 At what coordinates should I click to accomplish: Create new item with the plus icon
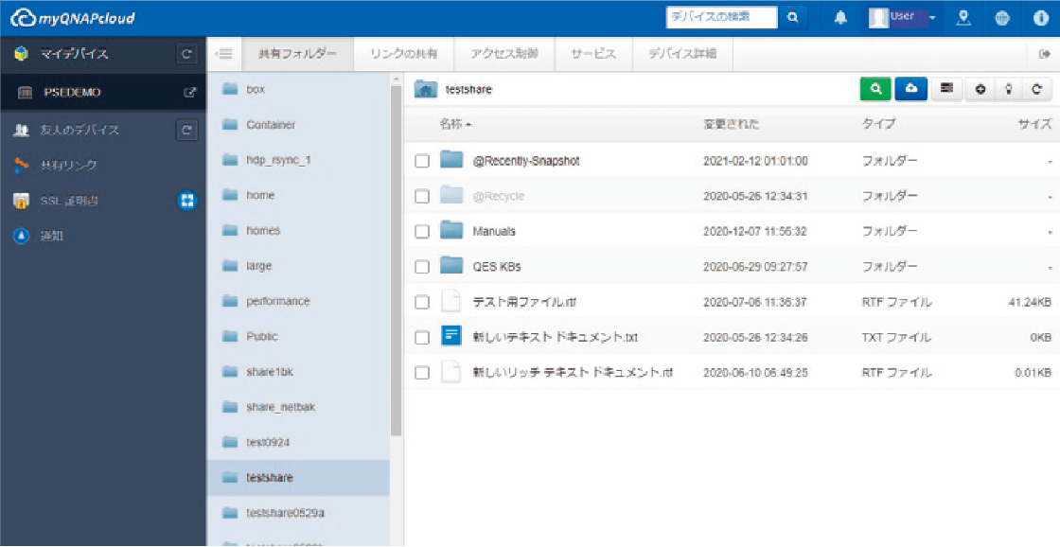(x=980, y=87)
